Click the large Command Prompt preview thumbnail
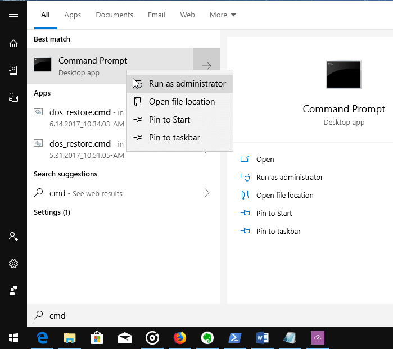 coord(344,74)
